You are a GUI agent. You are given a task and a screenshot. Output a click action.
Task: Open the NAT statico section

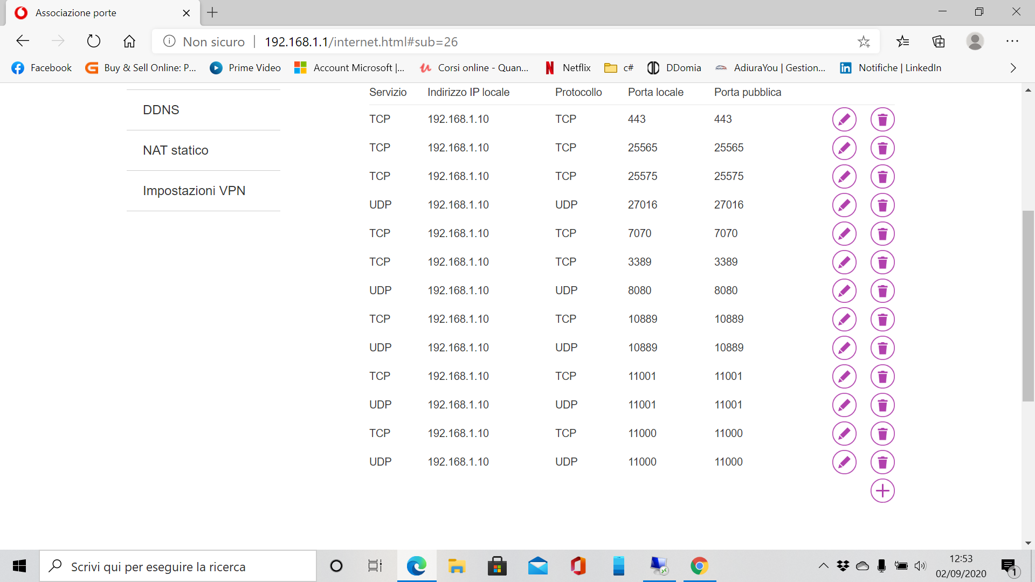pos(176,150)
